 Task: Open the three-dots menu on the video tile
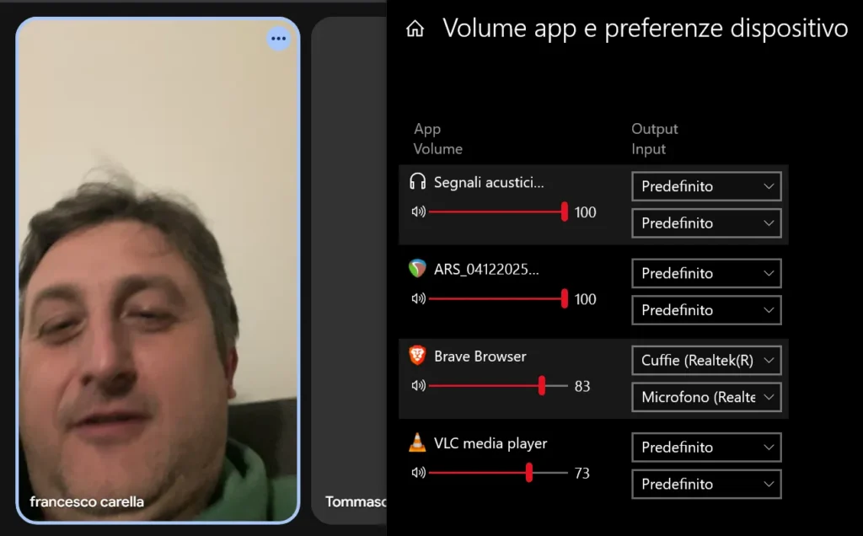tap(278, 39)
